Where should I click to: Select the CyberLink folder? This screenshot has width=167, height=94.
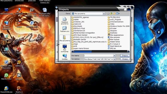click(x=76, y=24)
